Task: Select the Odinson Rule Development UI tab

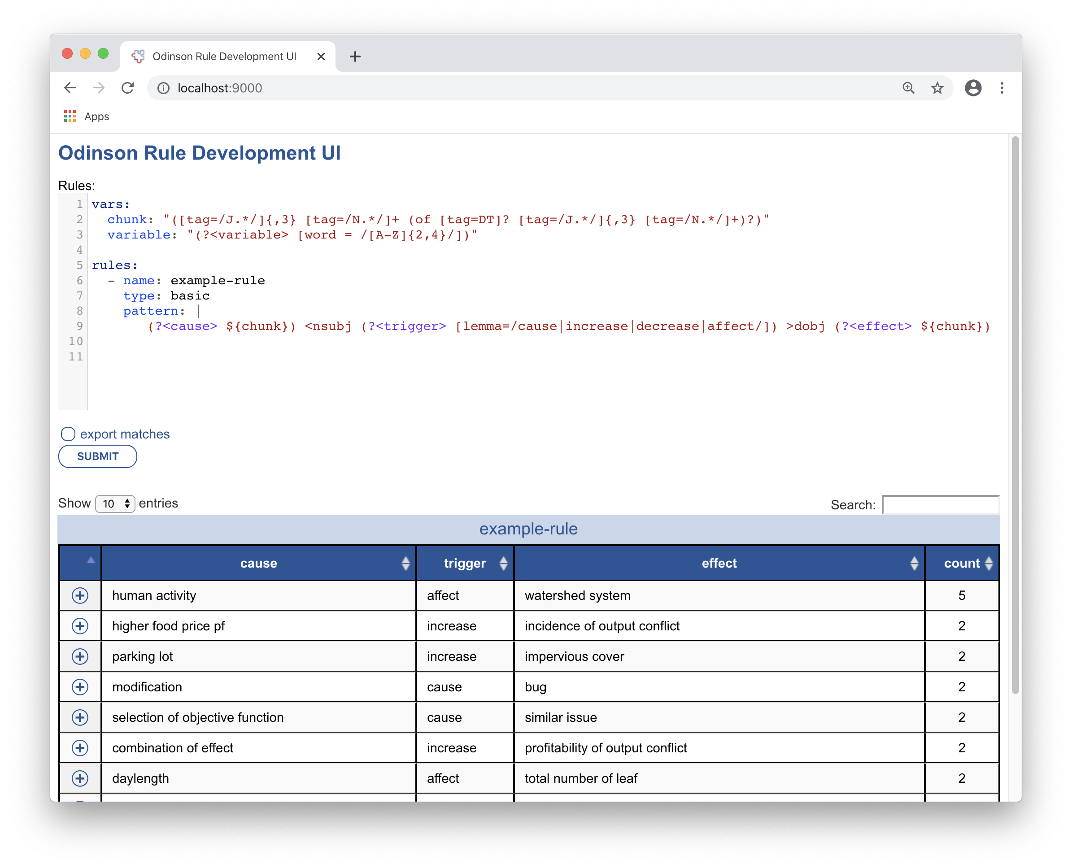Action: (224, 56)
